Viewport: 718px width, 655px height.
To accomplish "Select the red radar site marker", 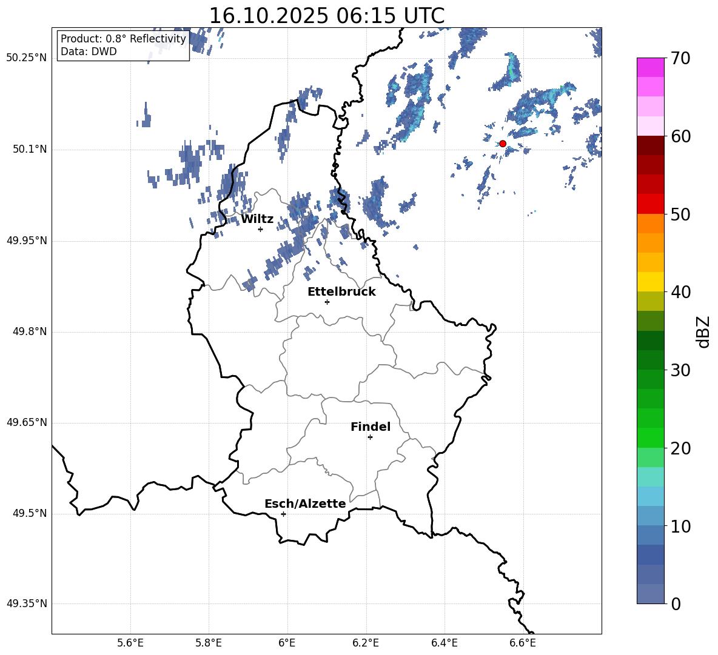I will pos(502,144).
